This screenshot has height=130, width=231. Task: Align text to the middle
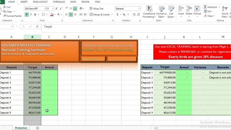[x=71, y=8]
